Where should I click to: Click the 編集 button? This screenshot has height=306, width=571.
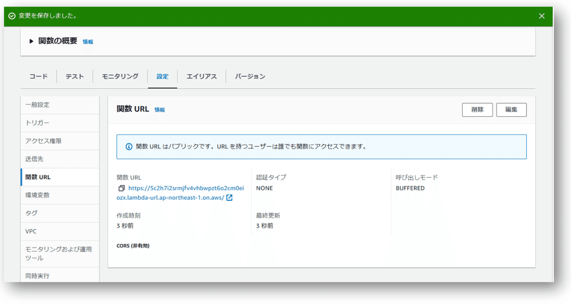[512, 109]
